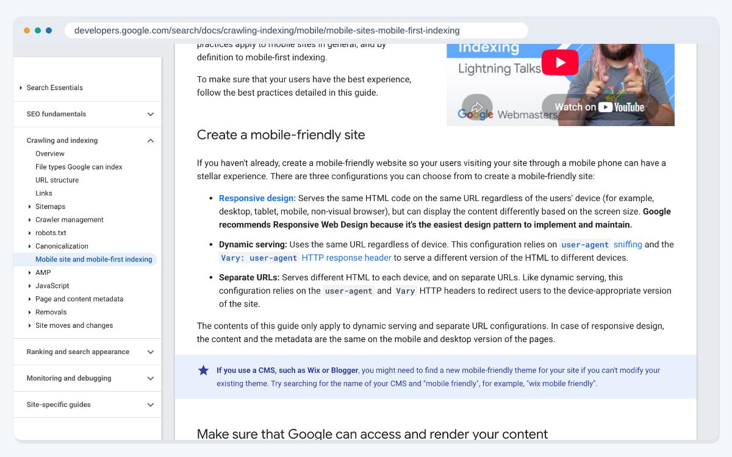Expand the SEO fundamentals chevron

coord(151,114)
